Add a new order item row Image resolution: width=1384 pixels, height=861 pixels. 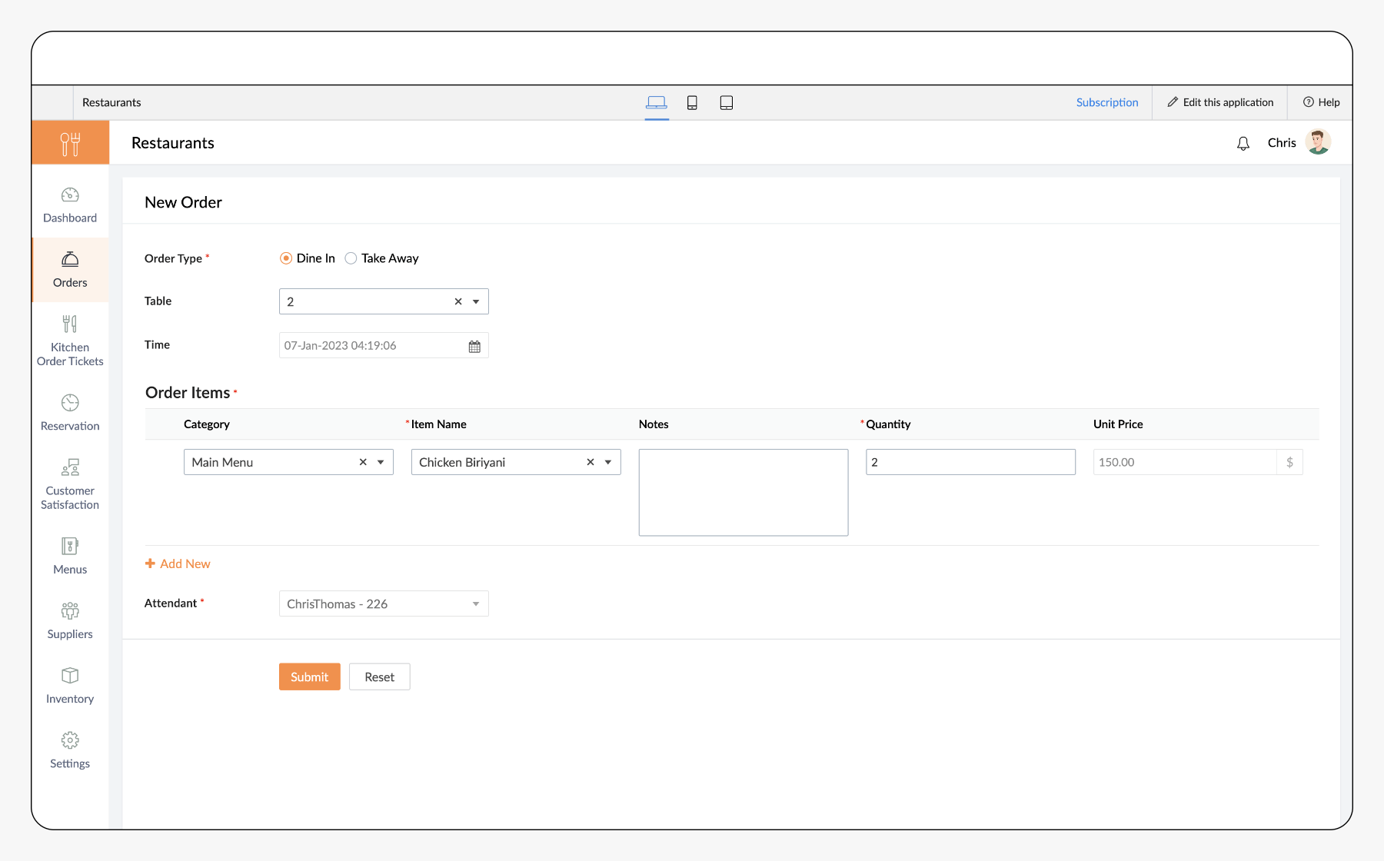pyautogui.click(x=178, y=564)
